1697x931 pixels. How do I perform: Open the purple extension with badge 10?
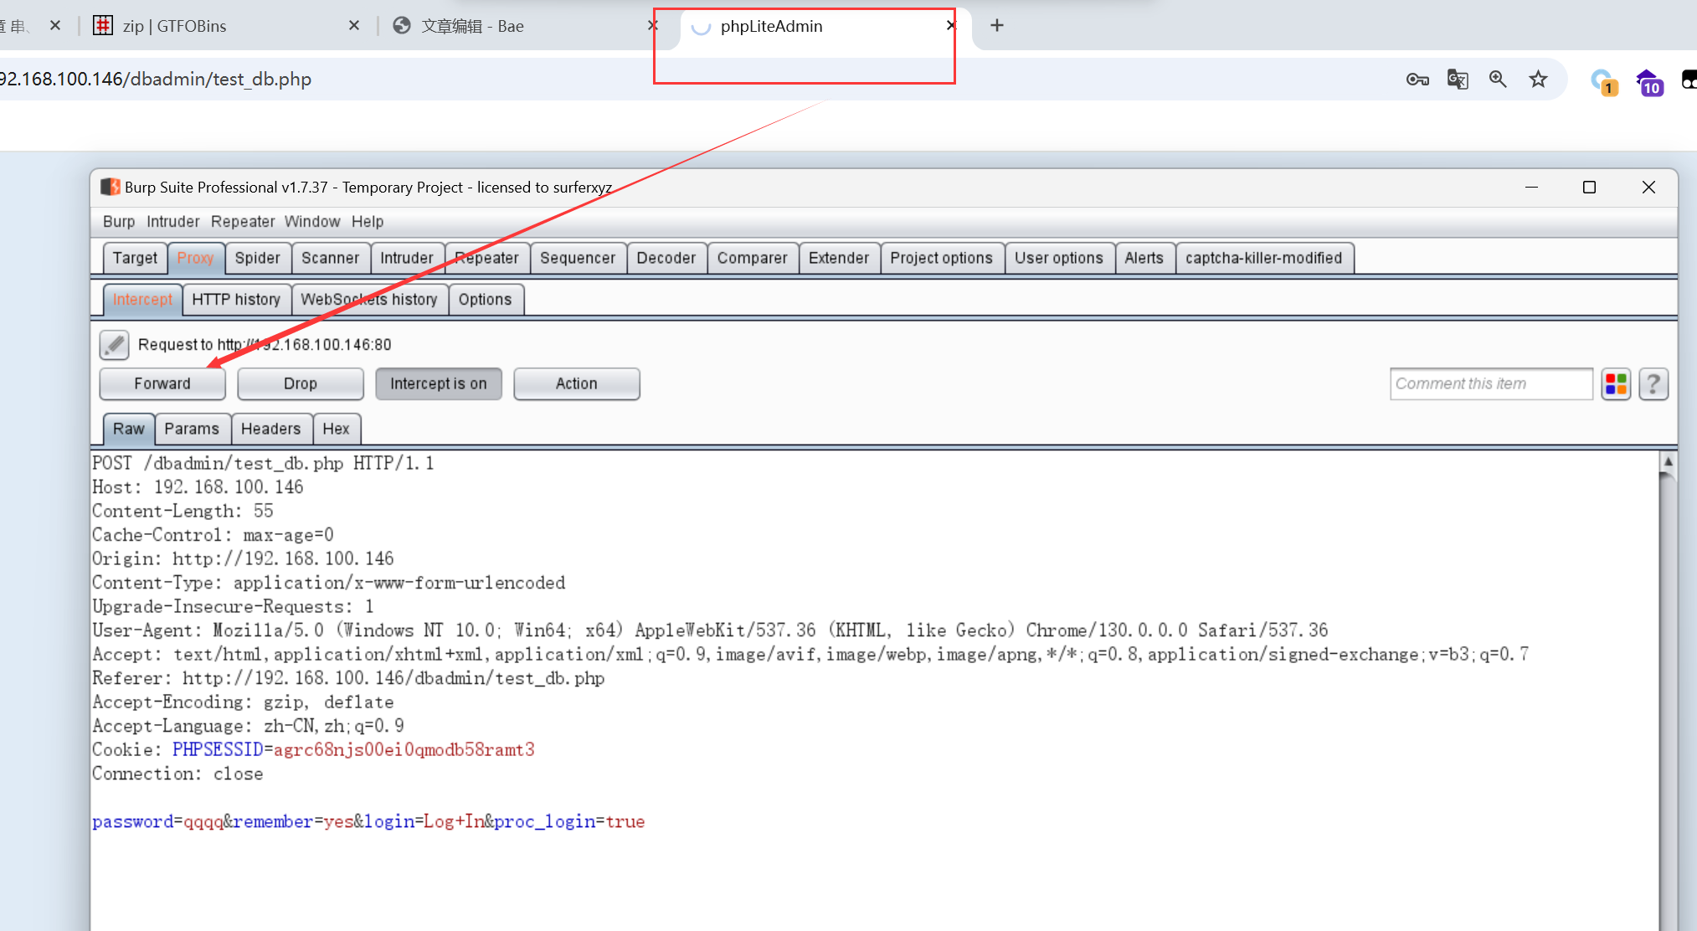(1648, 81)
